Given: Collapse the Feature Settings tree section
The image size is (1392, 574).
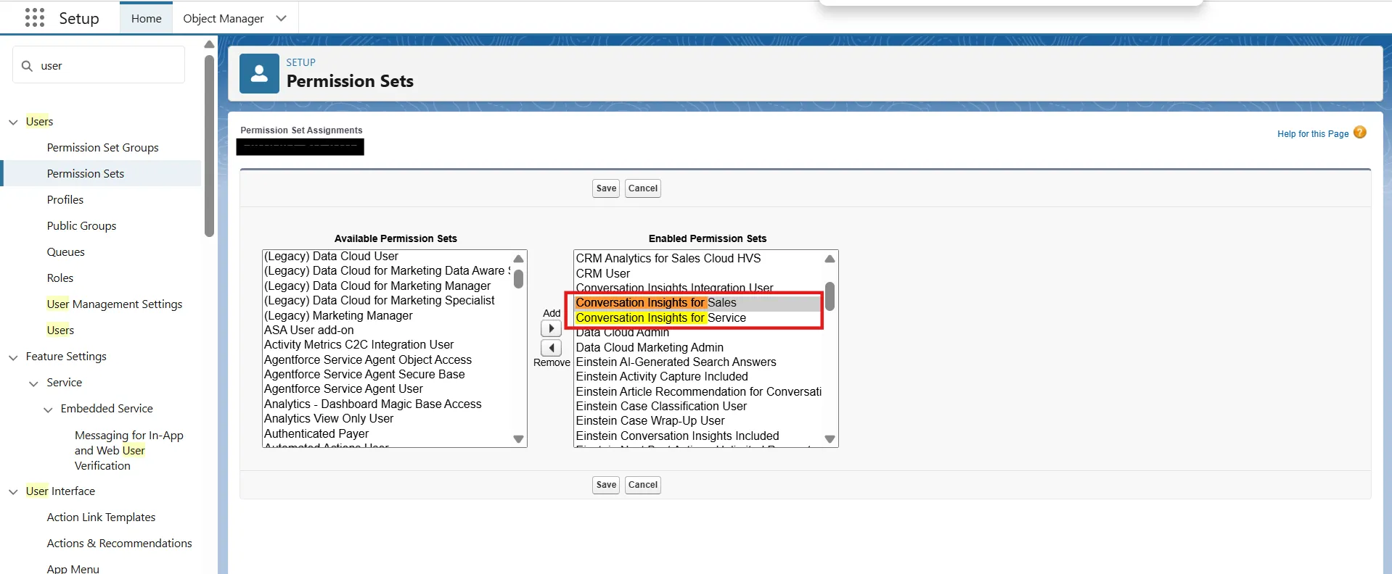Looking at the screenshot, I should pyautogui.click(x=13, y=357).
